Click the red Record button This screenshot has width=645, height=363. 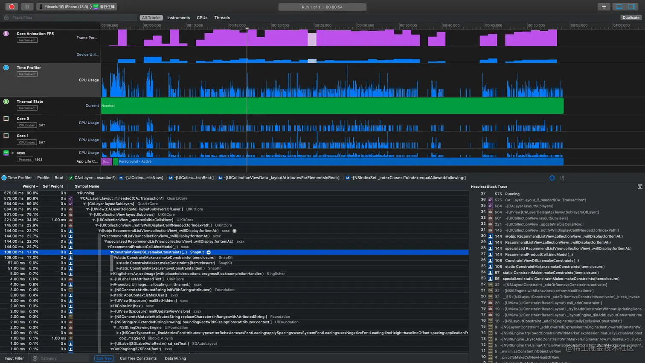pyautogui.click(x=12, y=6)
